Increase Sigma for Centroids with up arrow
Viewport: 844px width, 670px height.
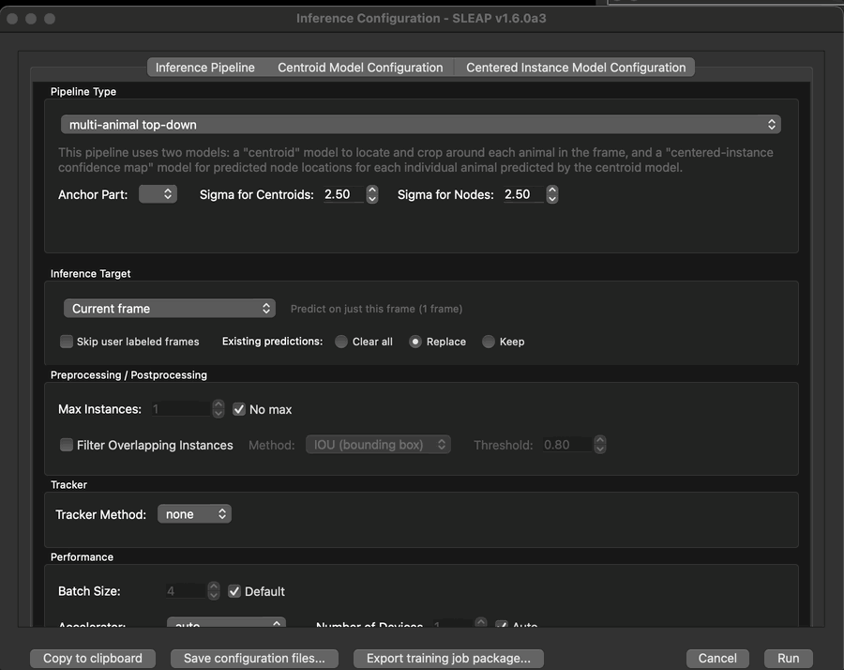point(372,190)
